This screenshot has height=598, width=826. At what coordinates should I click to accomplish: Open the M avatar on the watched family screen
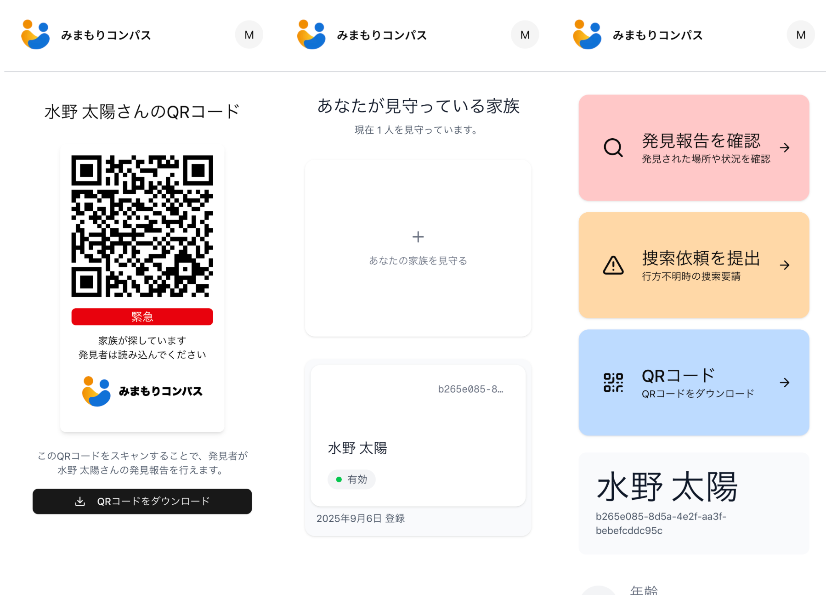coord(525,35)
